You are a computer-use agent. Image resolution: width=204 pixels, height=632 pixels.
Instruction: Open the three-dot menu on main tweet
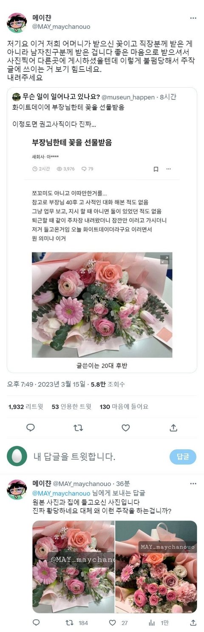(193, 18)
